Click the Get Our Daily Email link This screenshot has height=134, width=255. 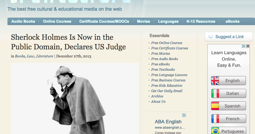tap(167, 91)
